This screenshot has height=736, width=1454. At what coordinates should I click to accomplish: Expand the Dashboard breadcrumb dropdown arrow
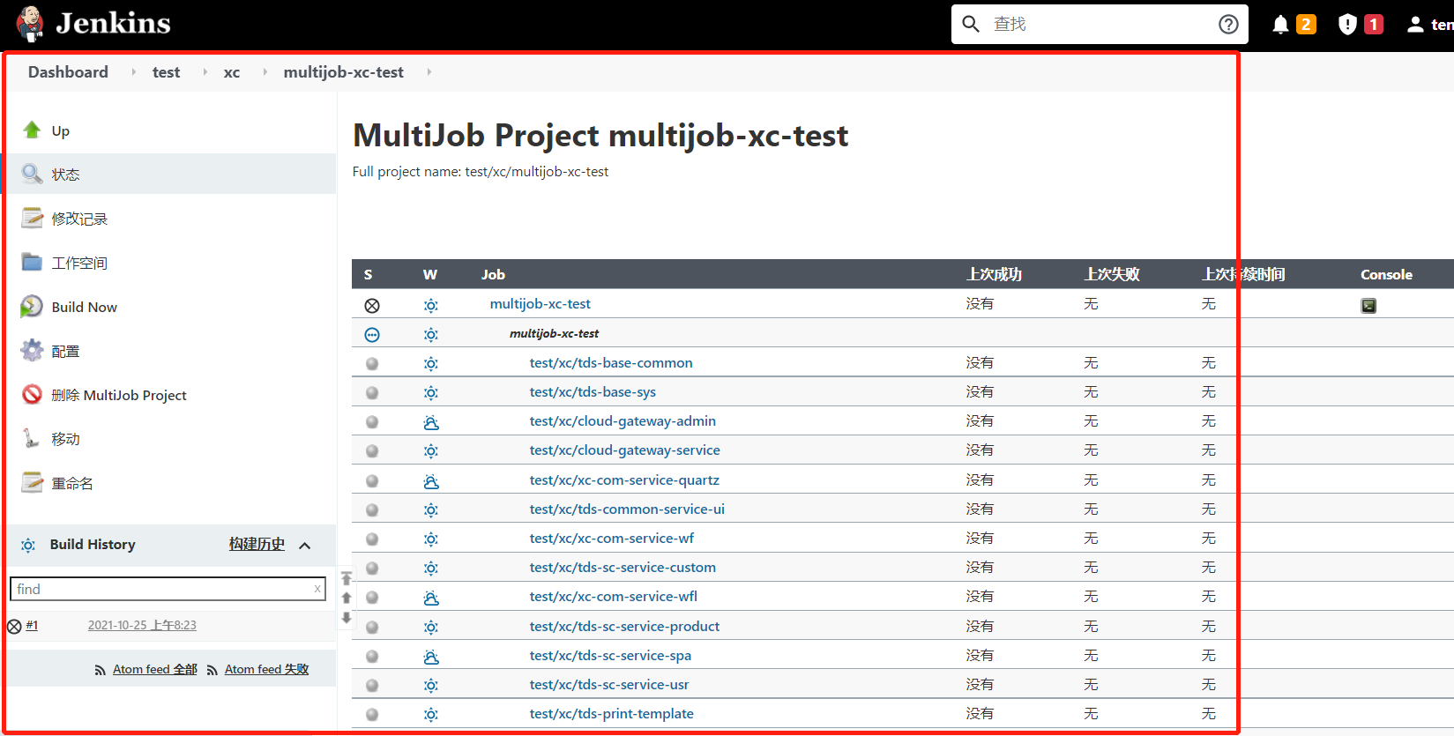(x=133, y=72)
